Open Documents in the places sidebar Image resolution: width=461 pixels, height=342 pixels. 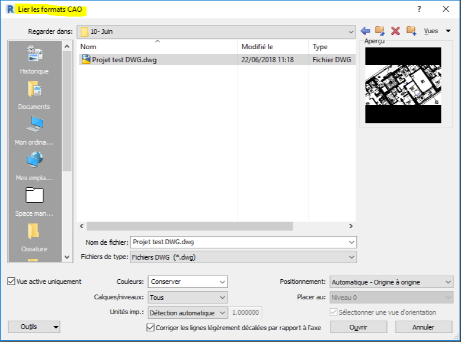point(34,95)
